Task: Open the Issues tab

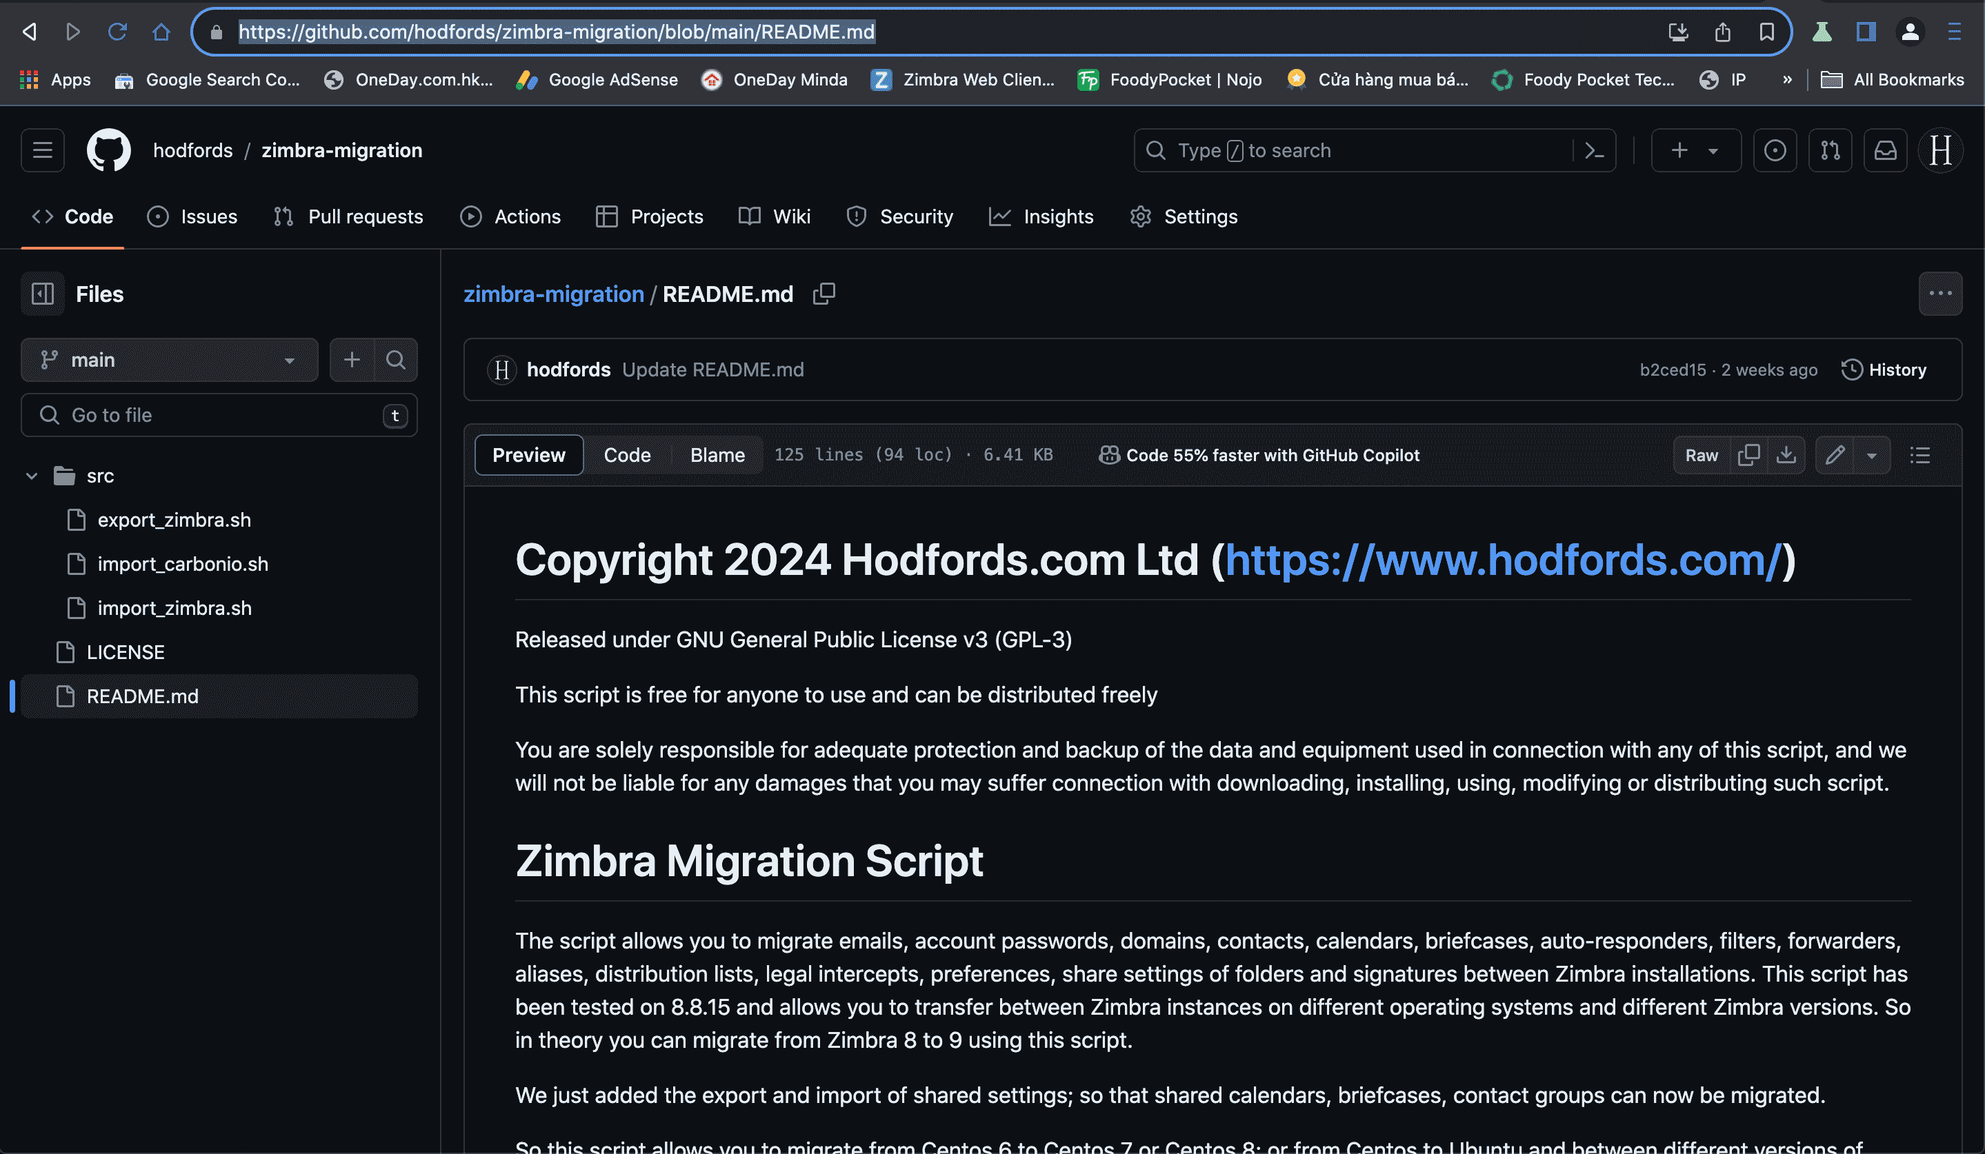Action: coord(192,216)
